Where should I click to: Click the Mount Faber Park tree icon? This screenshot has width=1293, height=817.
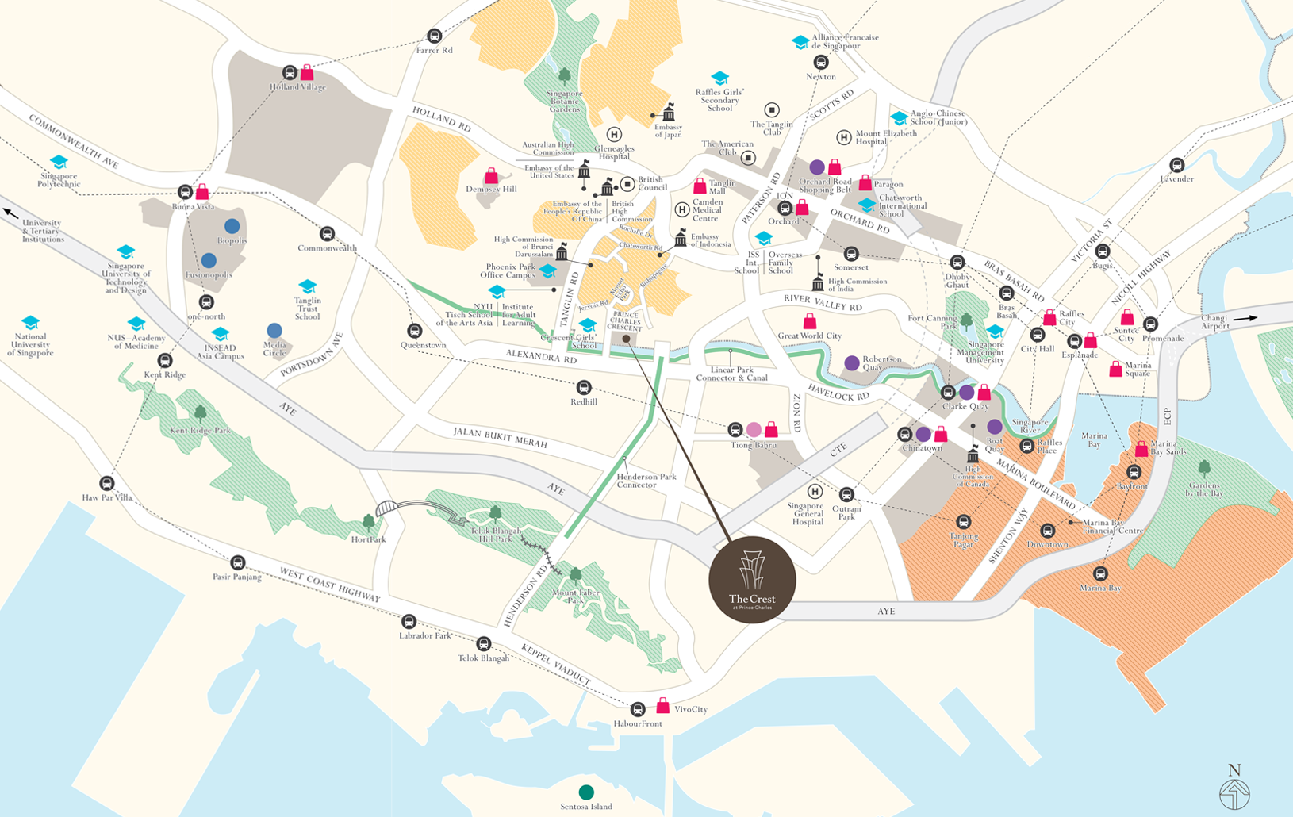click(576, 574)
